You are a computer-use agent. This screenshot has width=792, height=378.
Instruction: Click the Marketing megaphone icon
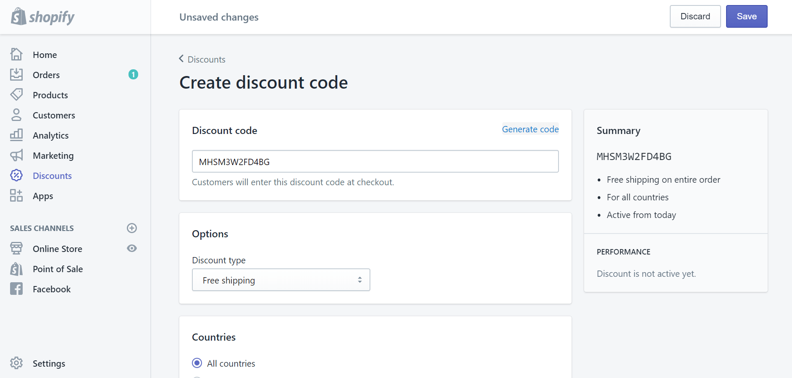click(16, 155)
